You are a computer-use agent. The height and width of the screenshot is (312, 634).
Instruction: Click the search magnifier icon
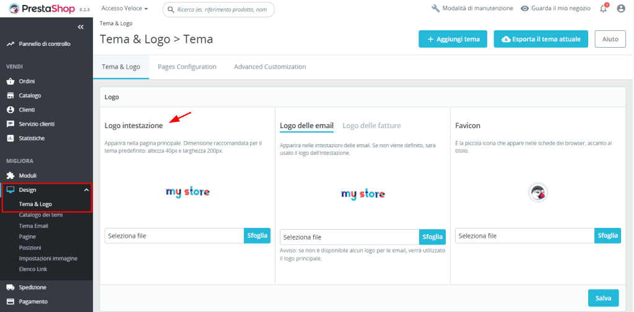point(171,10)
